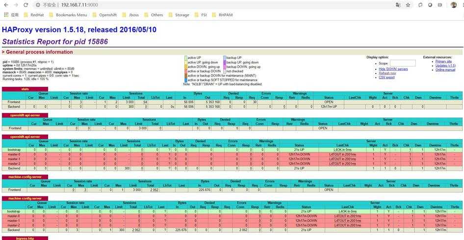This screenshot has width=464, height=240.
Task: Click 'Statistics Report for pid 15886' heading
Action: [x=55, y=42]
